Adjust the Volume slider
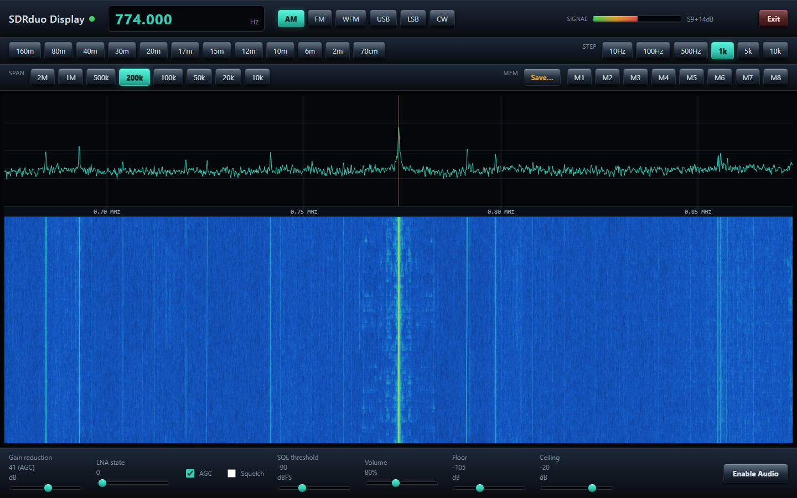This screenshot has width=797, height=498. pos(401,483)
